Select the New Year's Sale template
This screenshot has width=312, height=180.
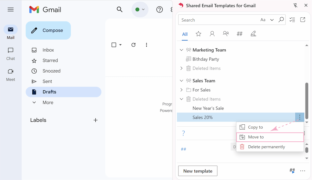[208, 108]
